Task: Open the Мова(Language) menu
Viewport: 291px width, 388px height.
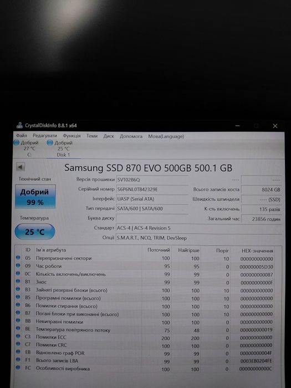Action: [166, 136]
